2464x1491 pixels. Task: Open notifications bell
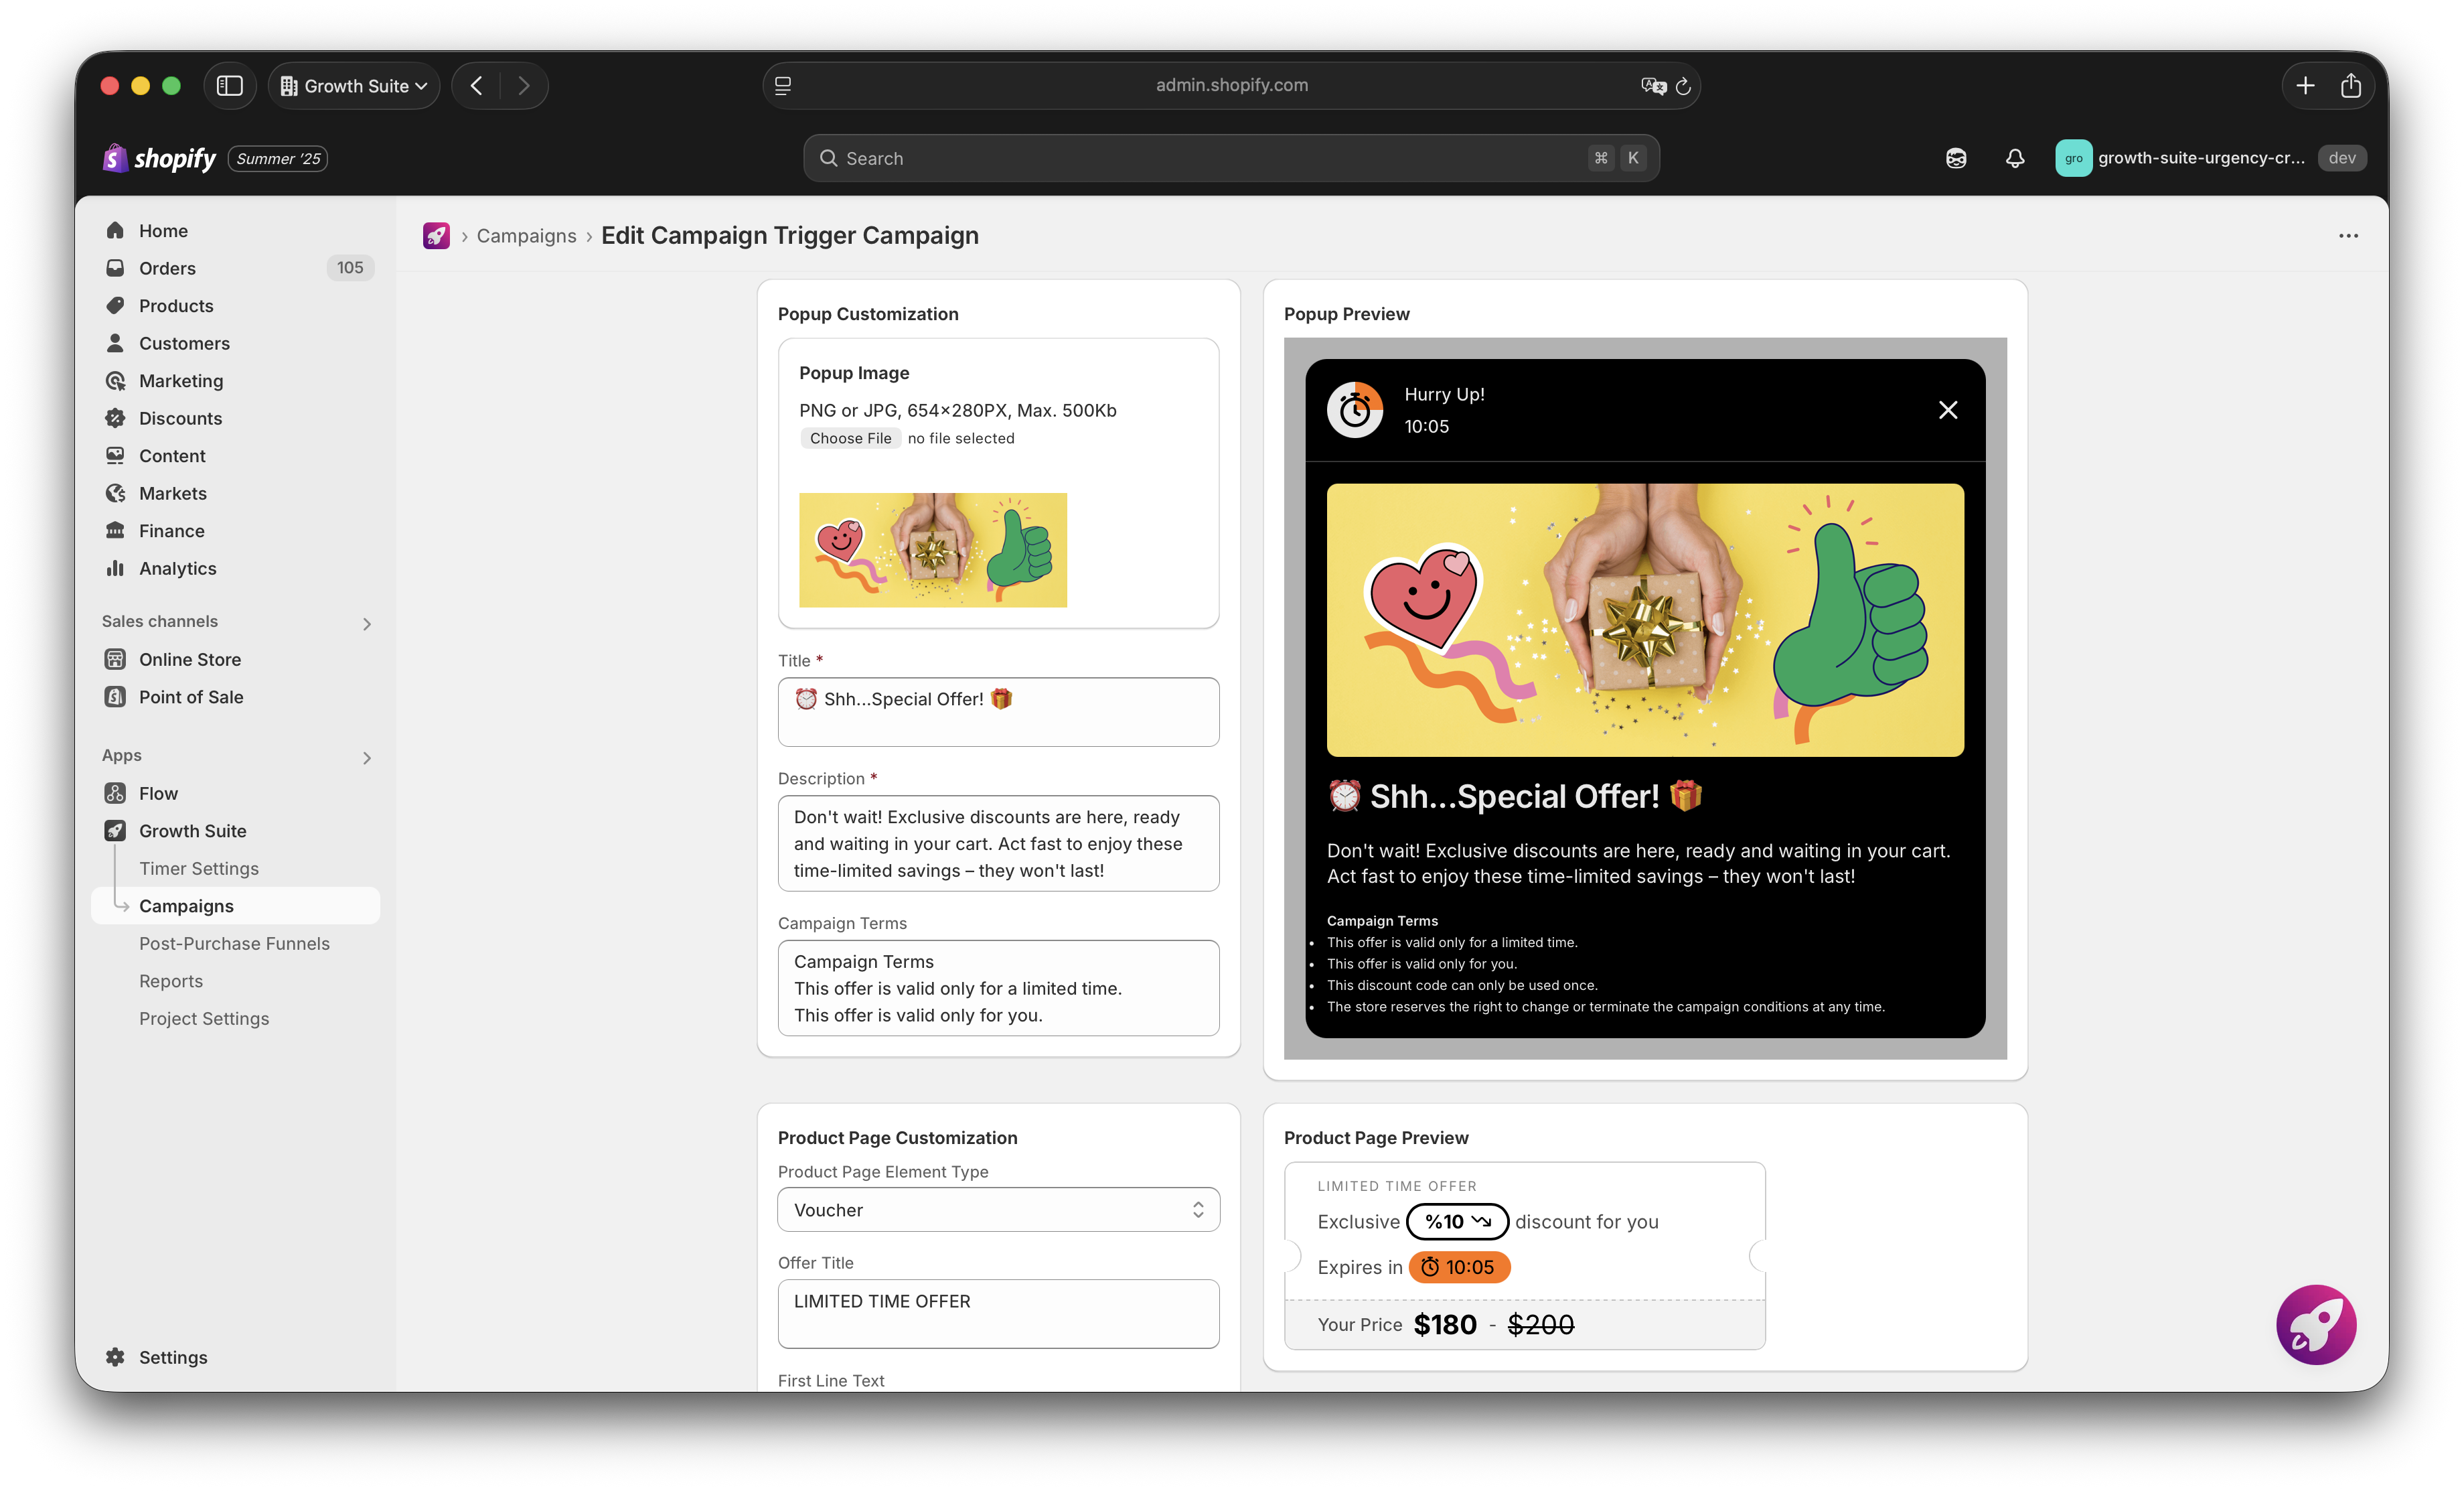point(2015,158)
